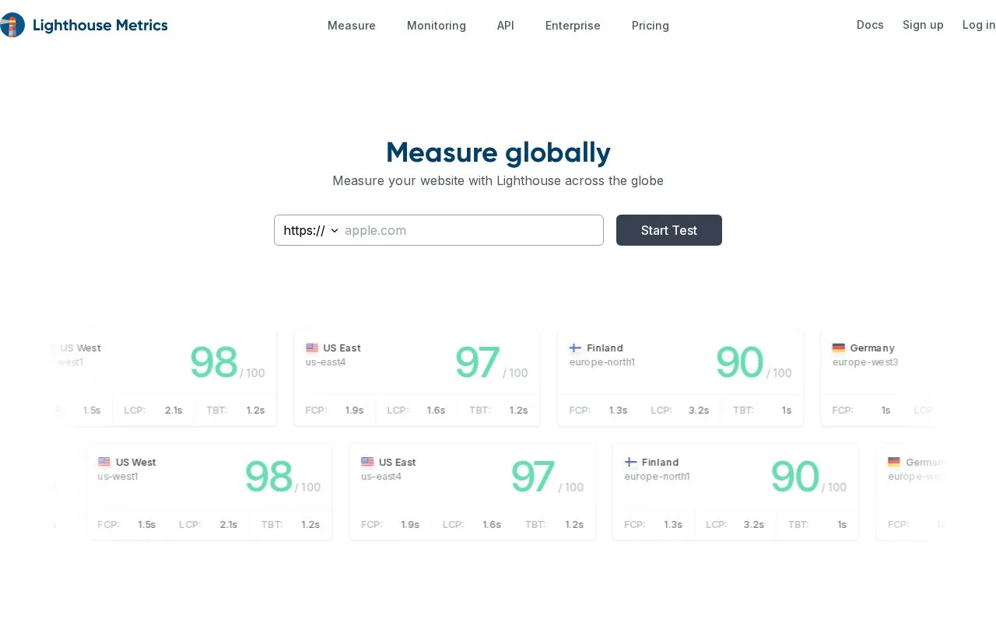Click the German flag on bottom-row Germany card

click(x=894, y=462)
